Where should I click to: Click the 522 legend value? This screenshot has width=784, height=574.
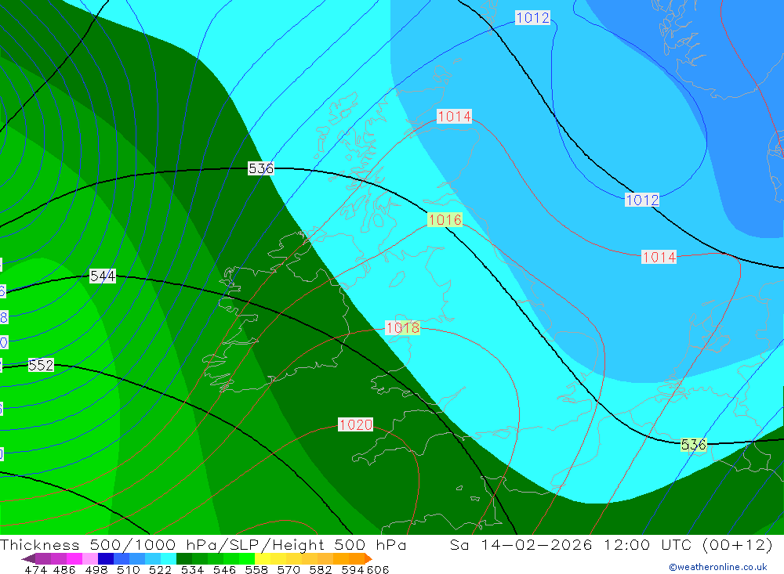point(160,569)
